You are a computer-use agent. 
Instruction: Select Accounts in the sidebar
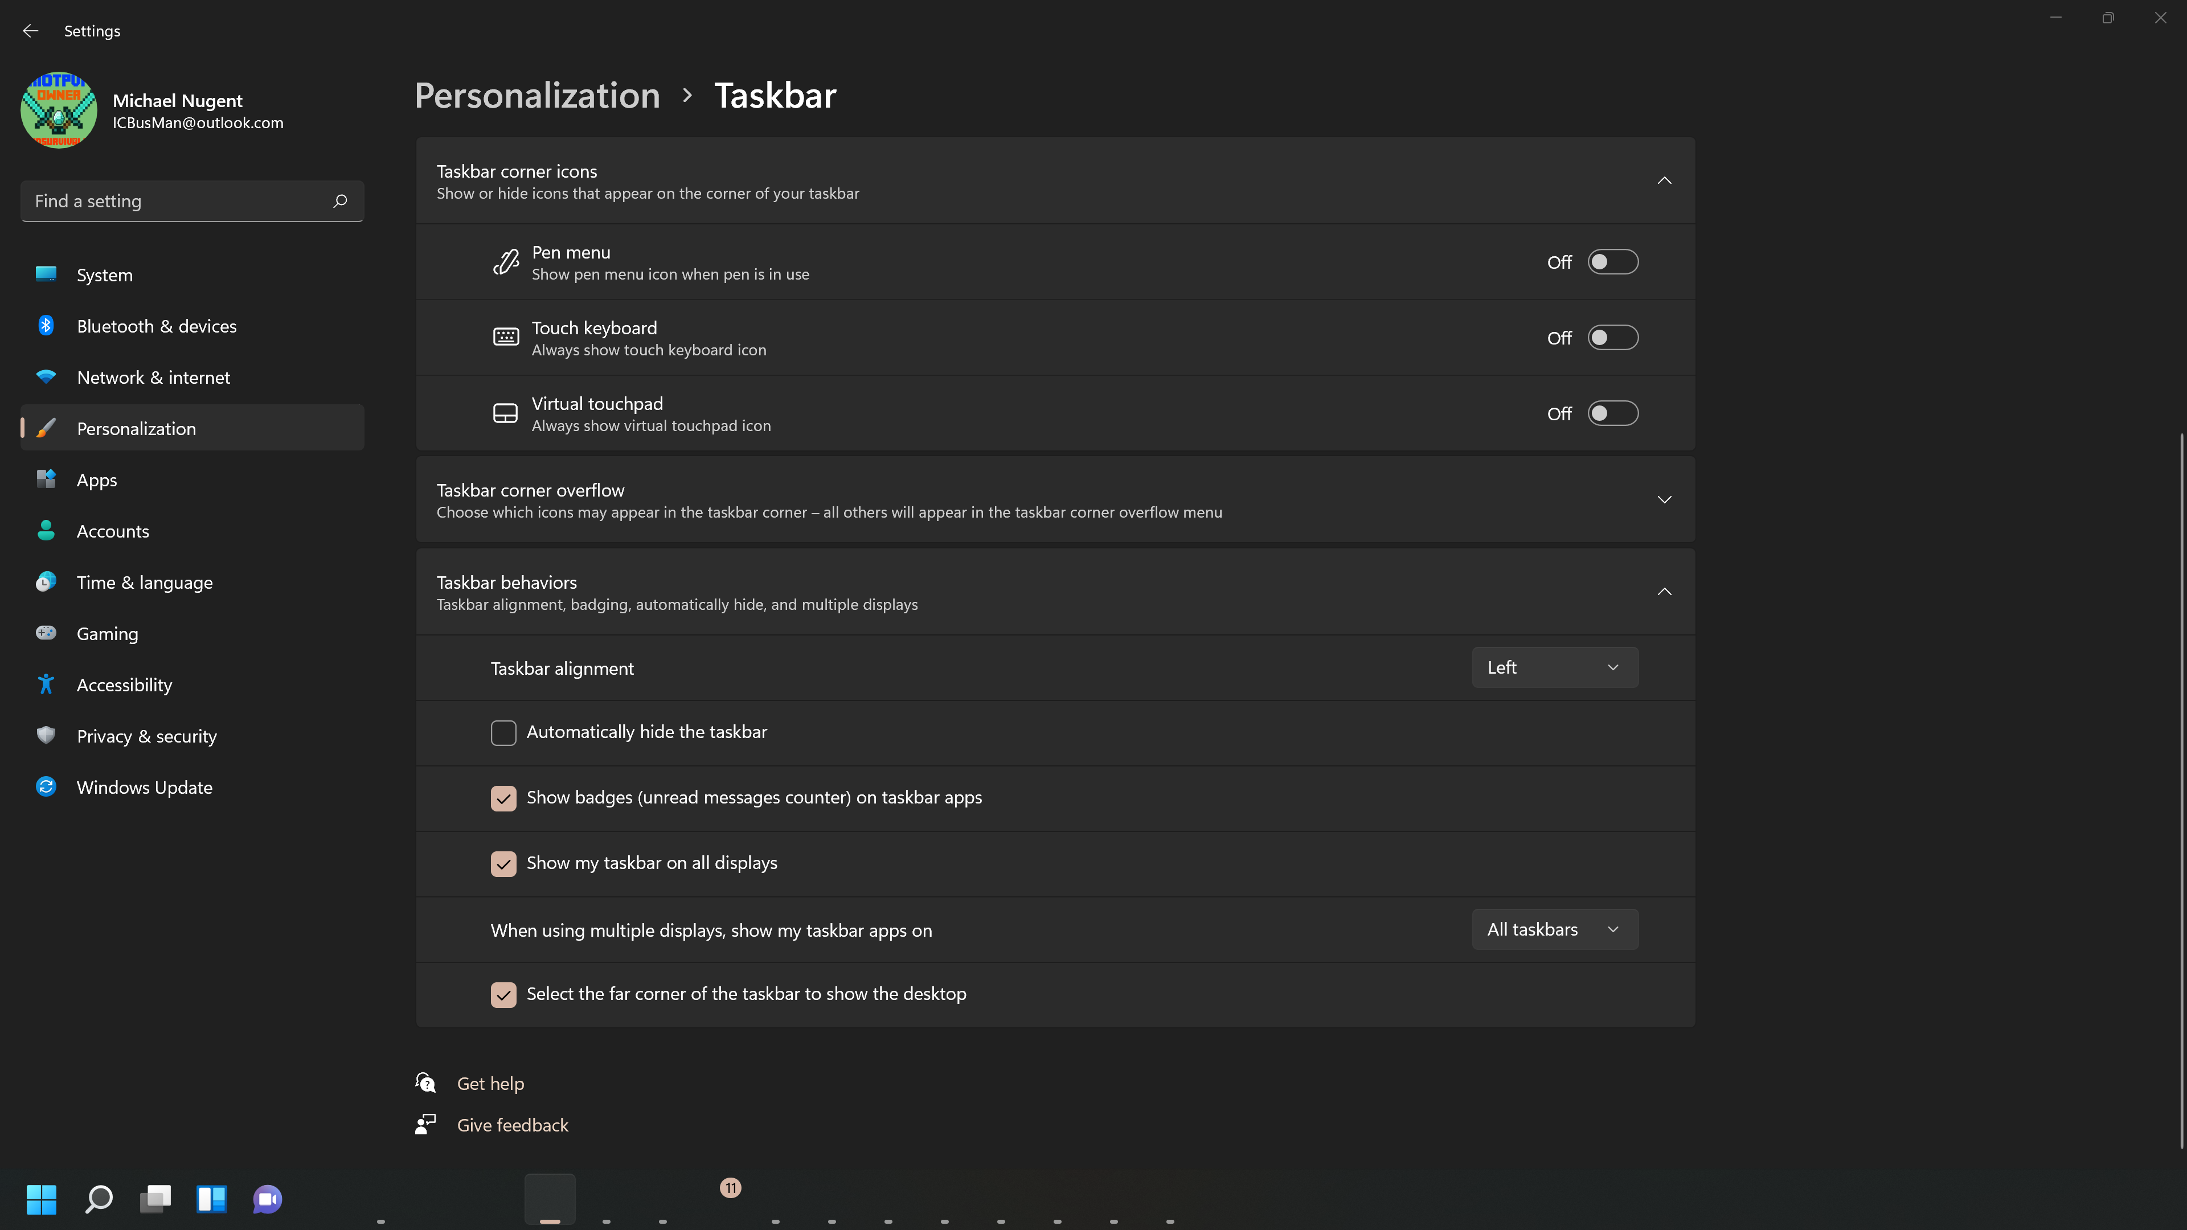pos(112,531)
